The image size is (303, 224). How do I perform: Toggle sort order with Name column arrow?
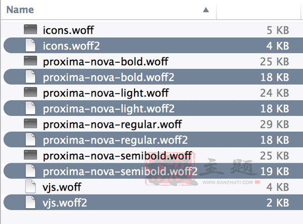[x=206, y=10]
